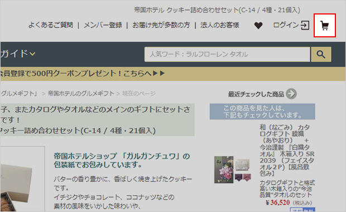Viewport: 346px width, 212px height.
Task: Click the magnifier search button
Action: coord(321,54)
